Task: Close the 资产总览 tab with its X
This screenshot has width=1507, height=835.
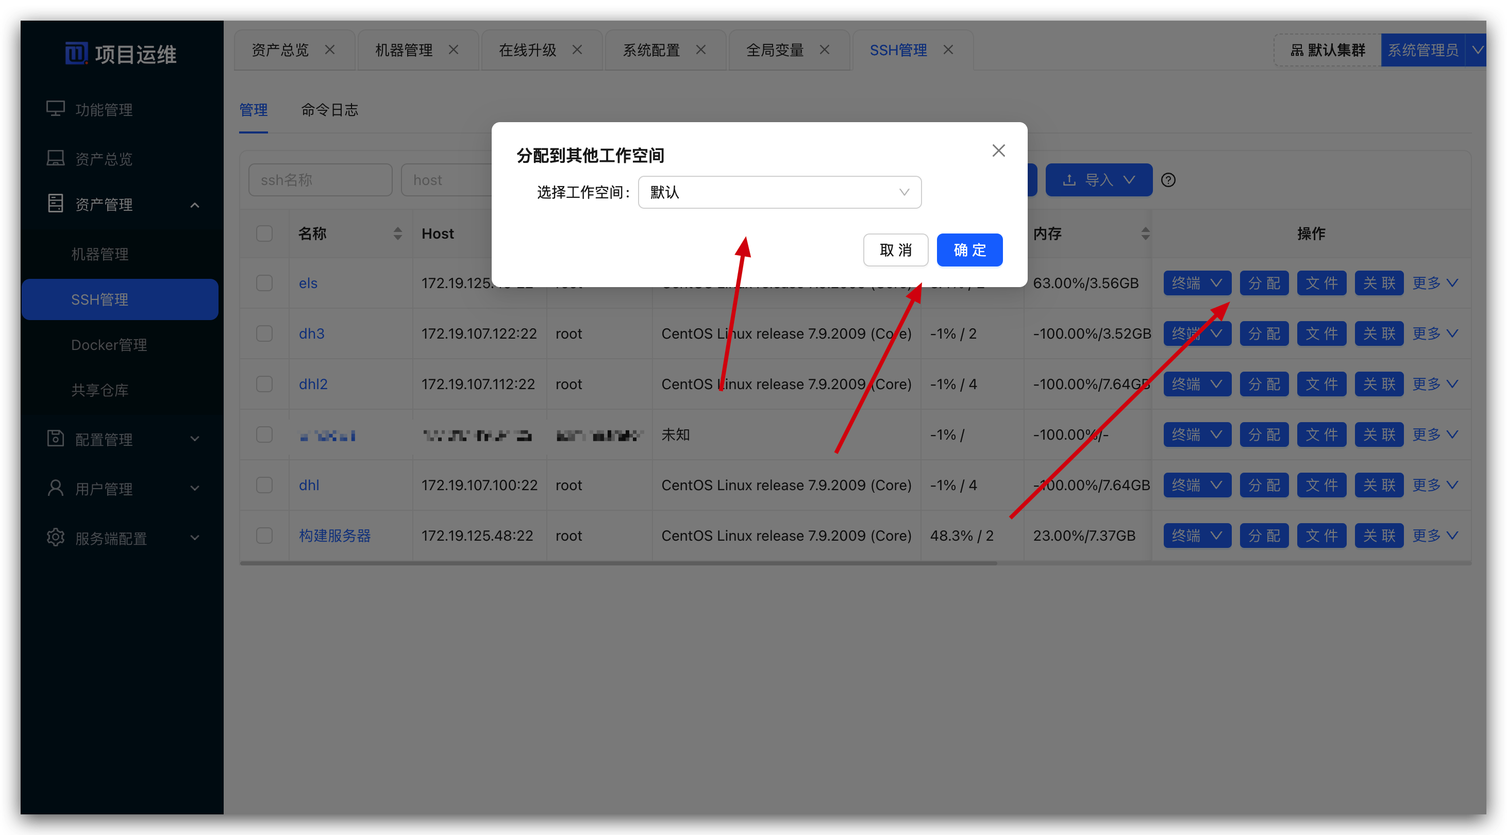Action: click(x=330, y=49)
